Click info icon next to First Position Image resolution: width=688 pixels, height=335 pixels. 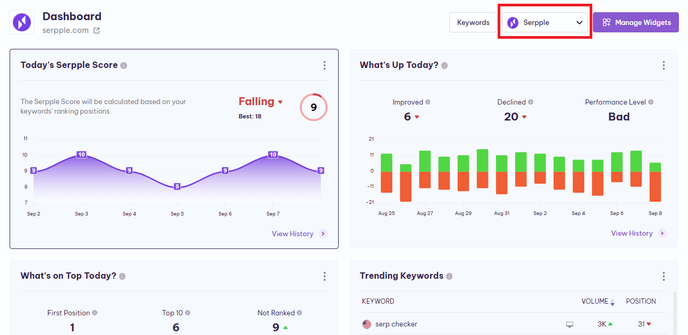tap(95, 313)
